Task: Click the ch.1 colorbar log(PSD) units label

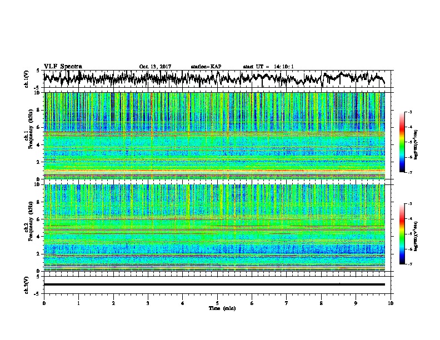Action: (x=416, y=144)
